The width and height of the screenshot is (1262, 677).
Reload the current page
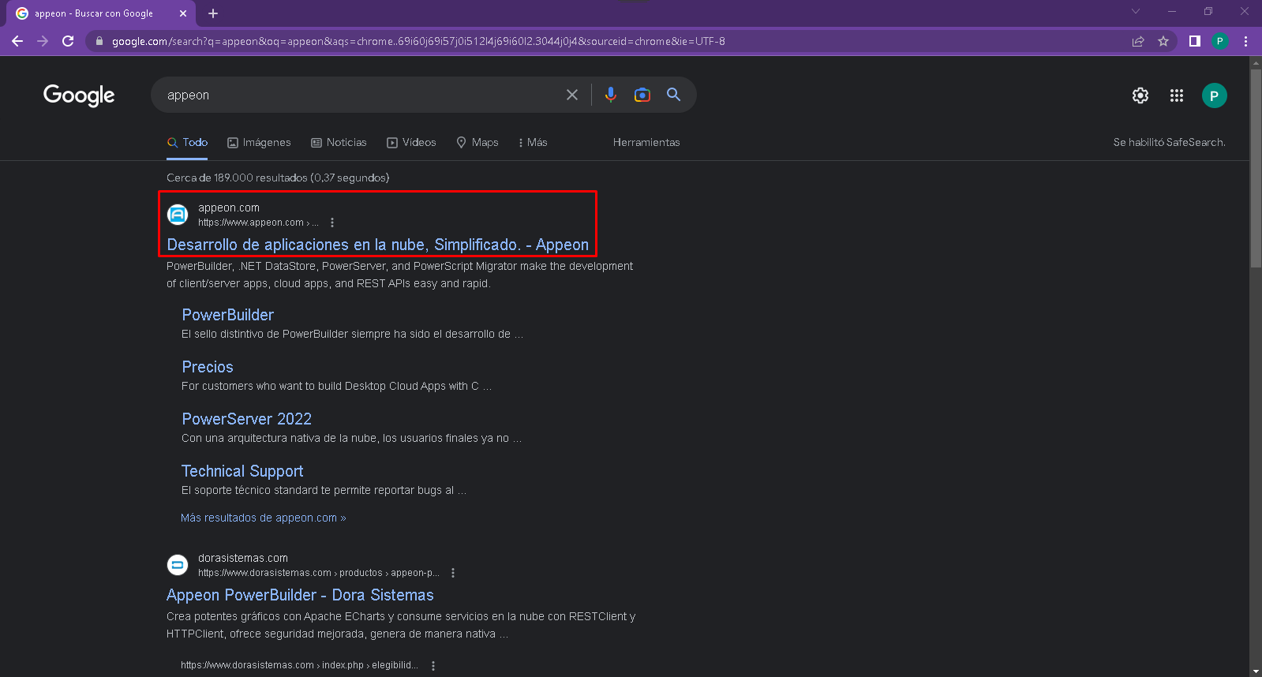pos(68,41)
